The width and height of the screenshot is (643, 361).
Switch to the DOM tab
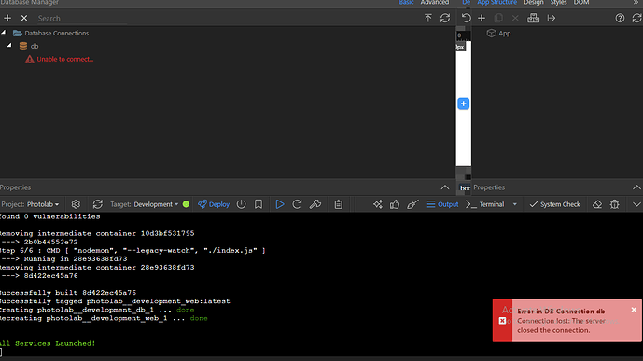(581, 3)
